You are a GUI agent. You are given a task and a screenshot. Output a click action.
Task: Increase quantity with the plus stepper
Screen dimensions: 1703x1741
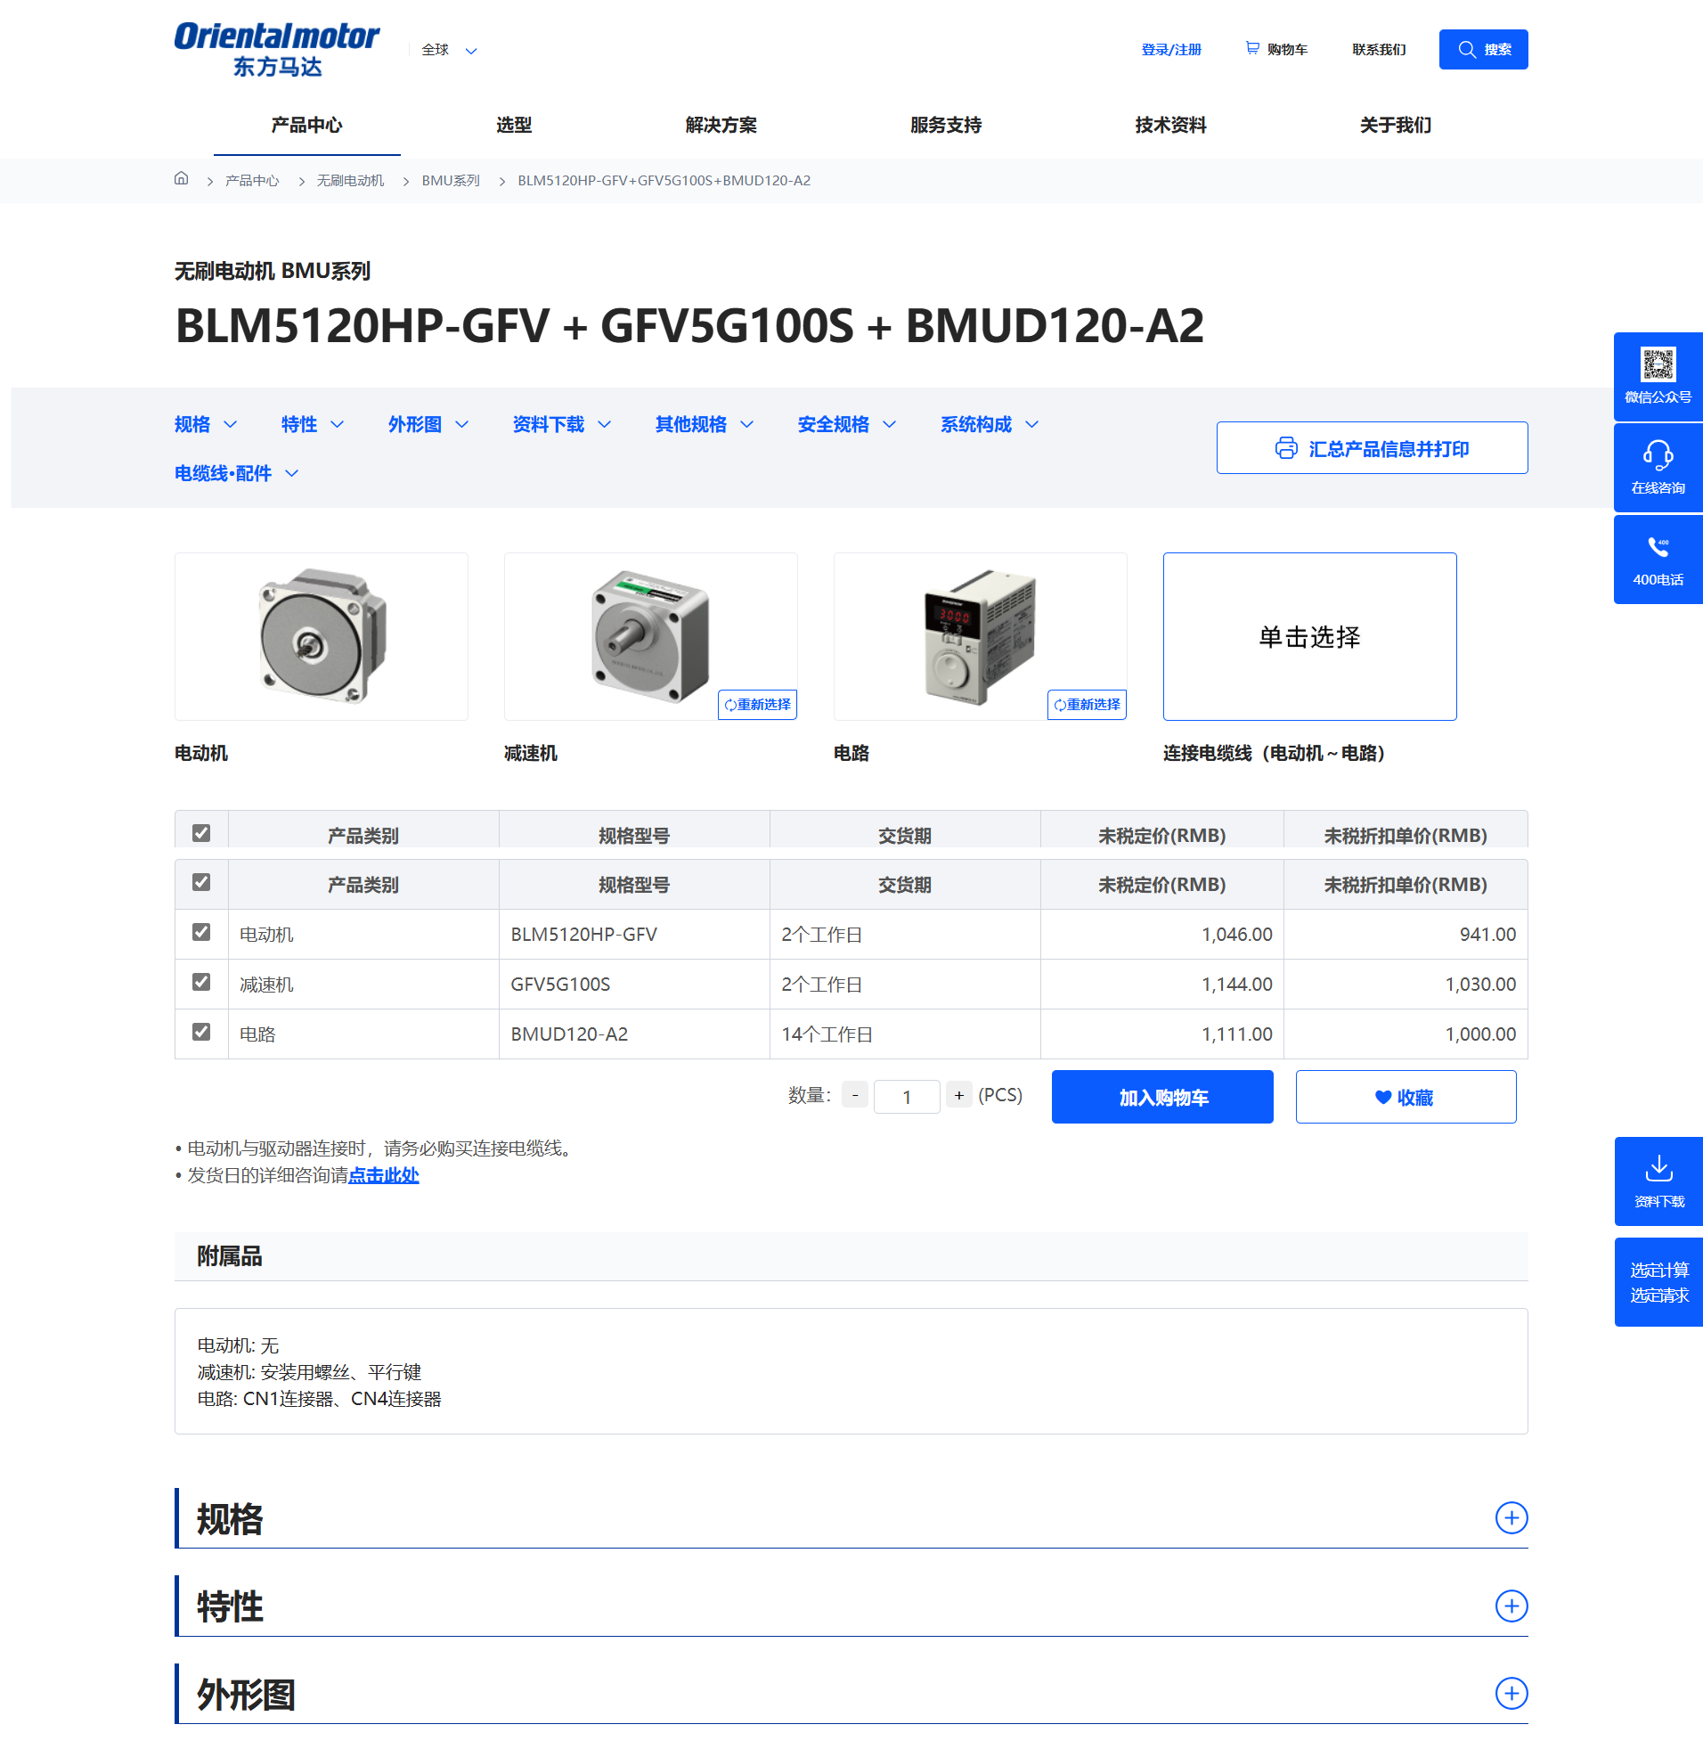pos(958,1094)
